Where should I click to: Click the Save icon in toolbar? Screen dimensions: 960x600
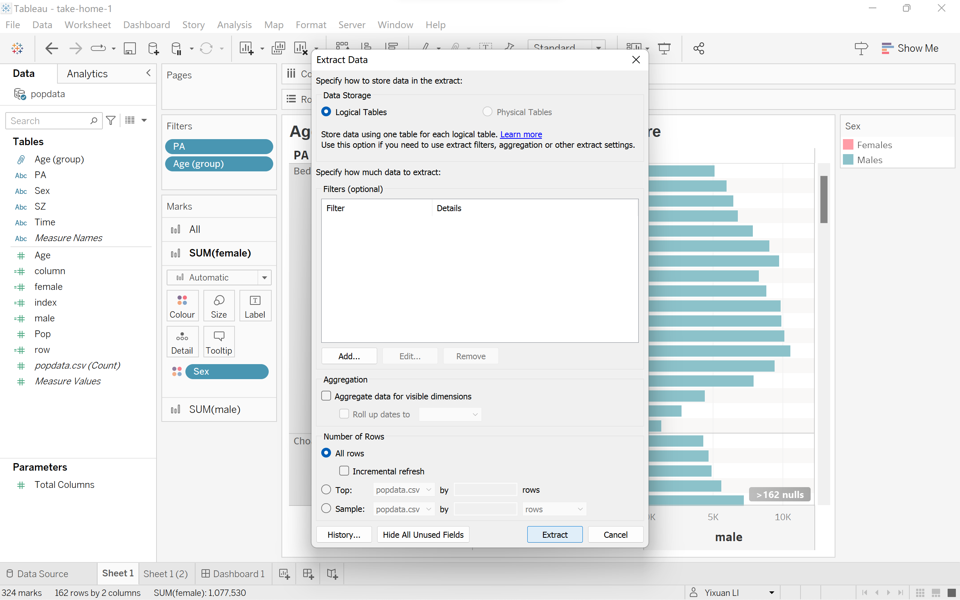[130, 48]
